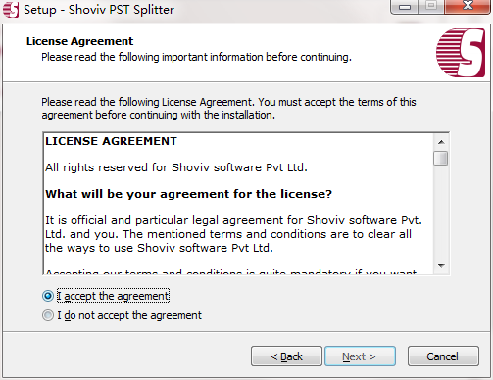Click the greyed-out maximize window button

pos(431,6)
